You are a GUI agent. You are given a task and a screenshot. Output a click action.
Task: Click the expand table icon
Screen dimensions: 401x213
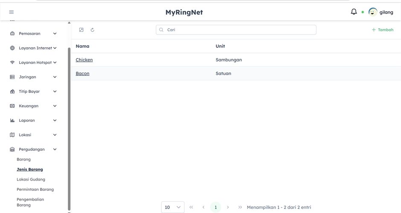click(81, 30)
